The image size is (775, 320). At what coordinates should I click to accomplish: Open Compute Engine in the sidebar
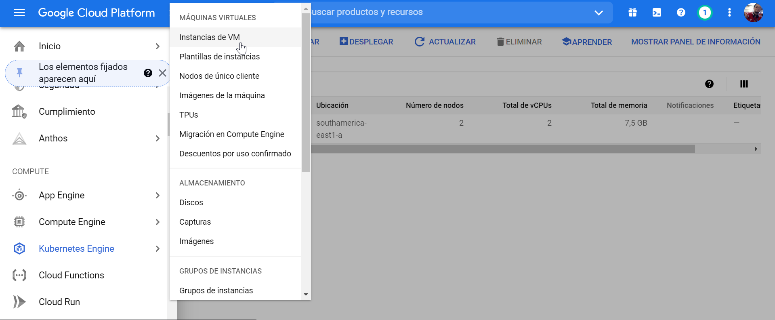[72, 222]
